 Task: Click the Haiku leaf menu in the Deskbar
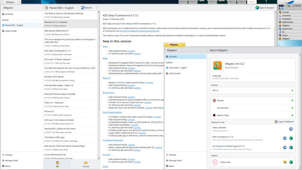click(289, 2)
